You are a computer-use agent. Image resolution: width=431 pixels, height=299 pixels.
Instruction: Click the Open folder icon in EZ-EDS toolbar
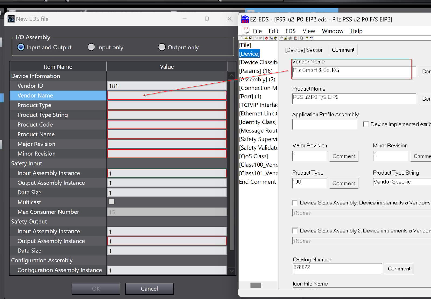(246, 38)
